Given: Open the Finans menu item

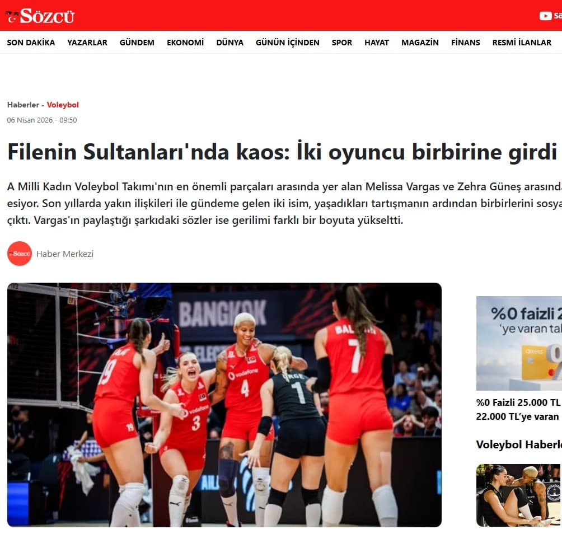Looking at the screenshot, I should [466, 43].
